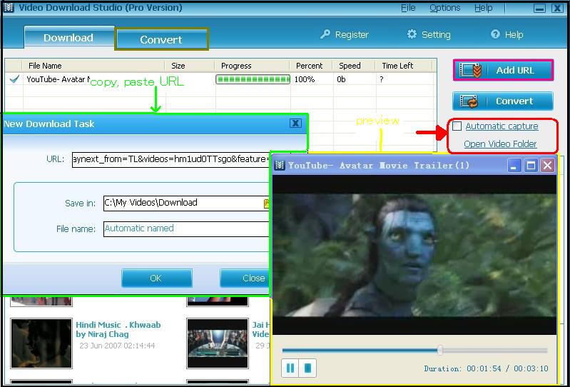Click the preview seek slider handle
Viewport: 570px width, 387px height.
click(440, 351)
